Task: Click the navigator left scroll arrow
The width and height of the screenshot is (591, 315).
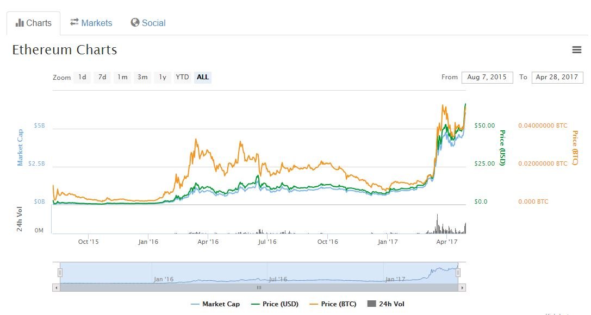Action: point(56,287)
